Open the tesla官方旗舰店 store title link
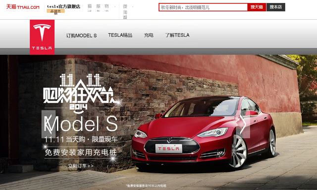 [63, 6]
